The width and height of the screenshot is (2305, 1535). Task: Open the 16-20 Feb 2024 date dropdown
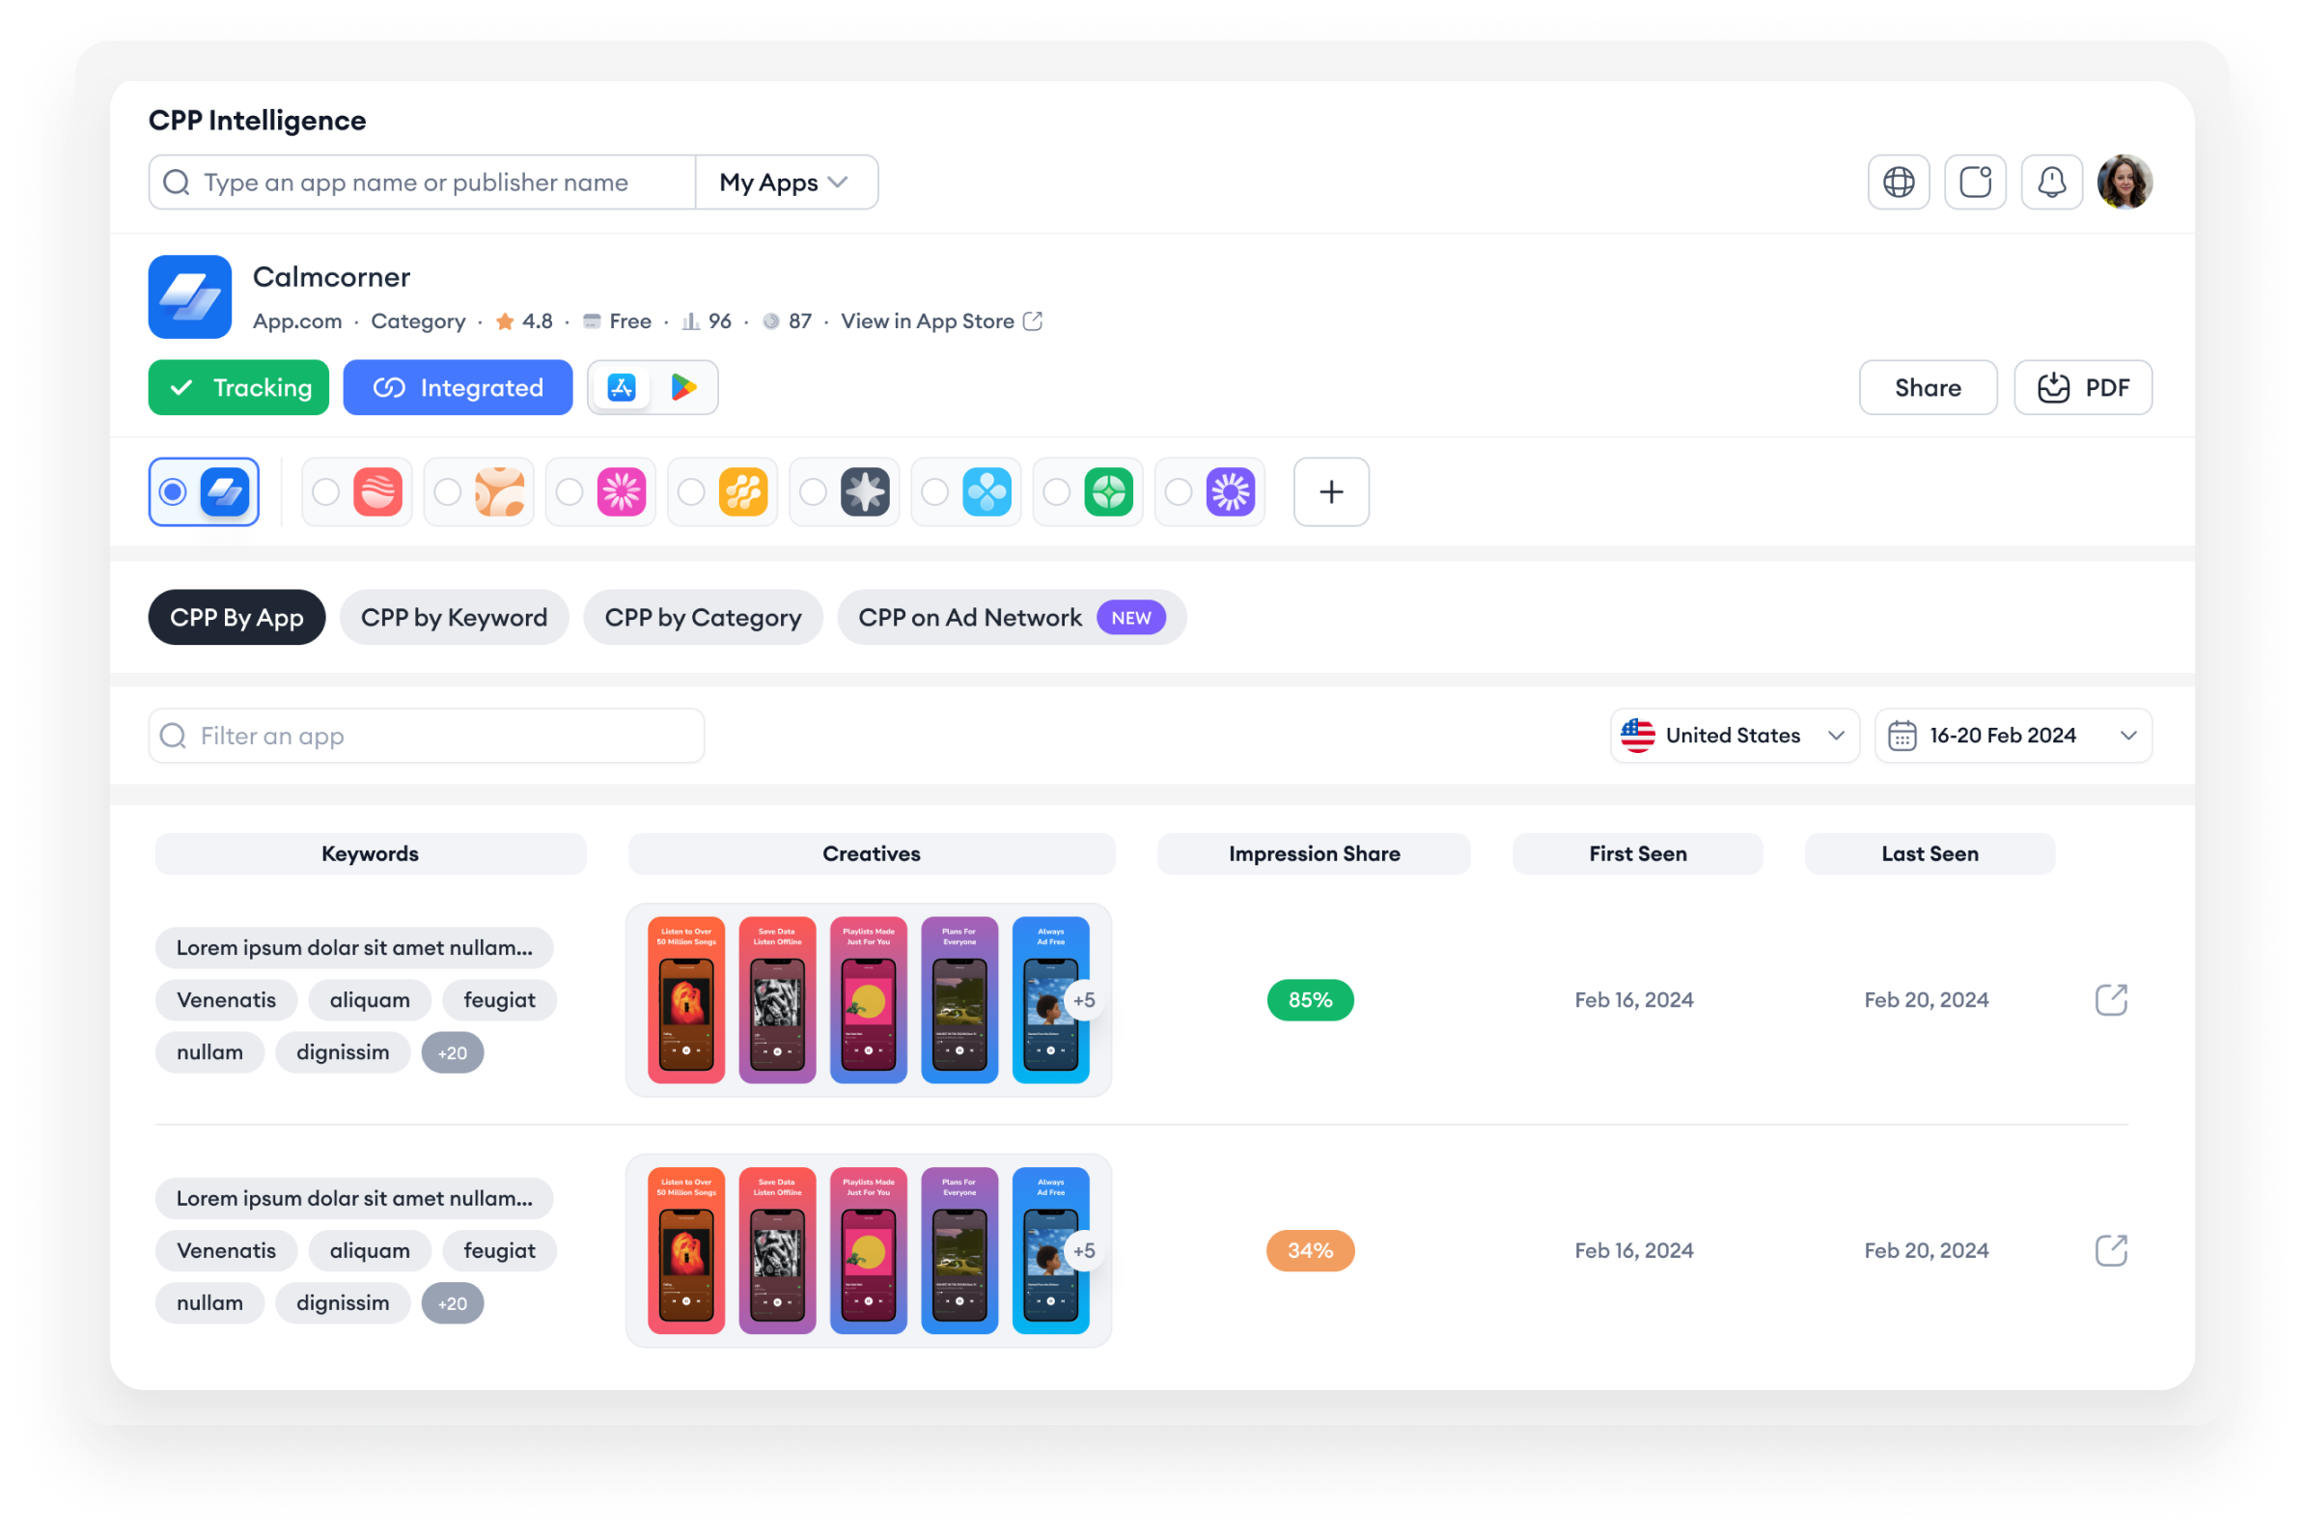coord(2013,736)
